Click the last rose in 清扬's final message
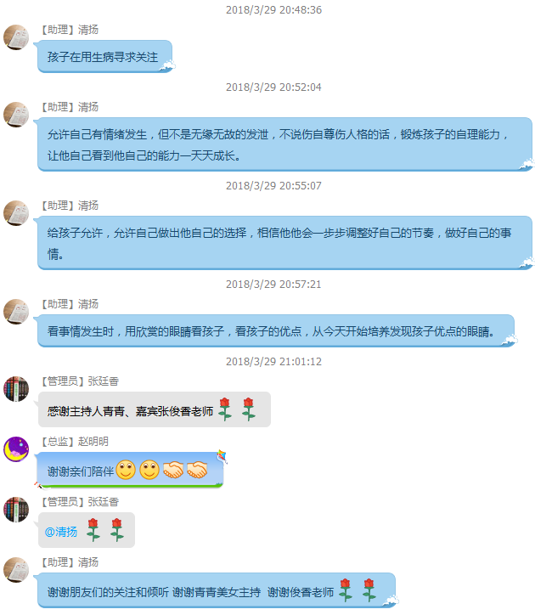Image resolution: width=535 pixels, height=615 pixels. (x=369, y=590)
